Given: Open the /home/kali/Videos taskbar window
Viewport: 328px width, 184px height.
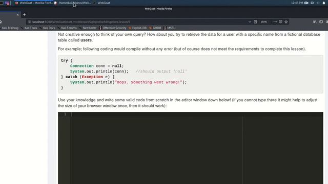Looking at the screenshot, I should [x=72, y=3].
